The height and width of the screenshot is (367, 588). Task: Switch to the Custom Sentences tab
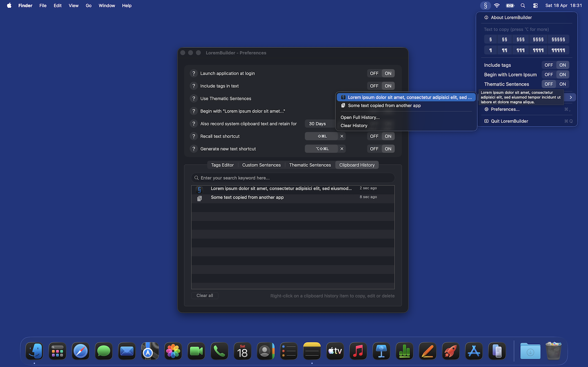tap(261, 165)
